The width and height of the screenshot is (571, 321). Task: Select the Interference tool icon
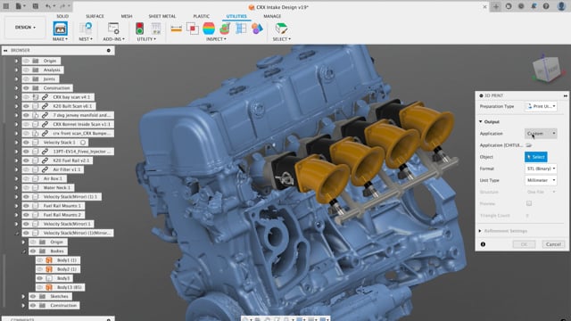[193, 29]
